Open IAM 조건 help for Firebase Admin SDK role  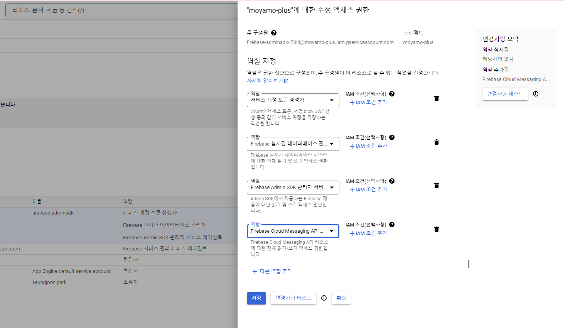[392, 181]
